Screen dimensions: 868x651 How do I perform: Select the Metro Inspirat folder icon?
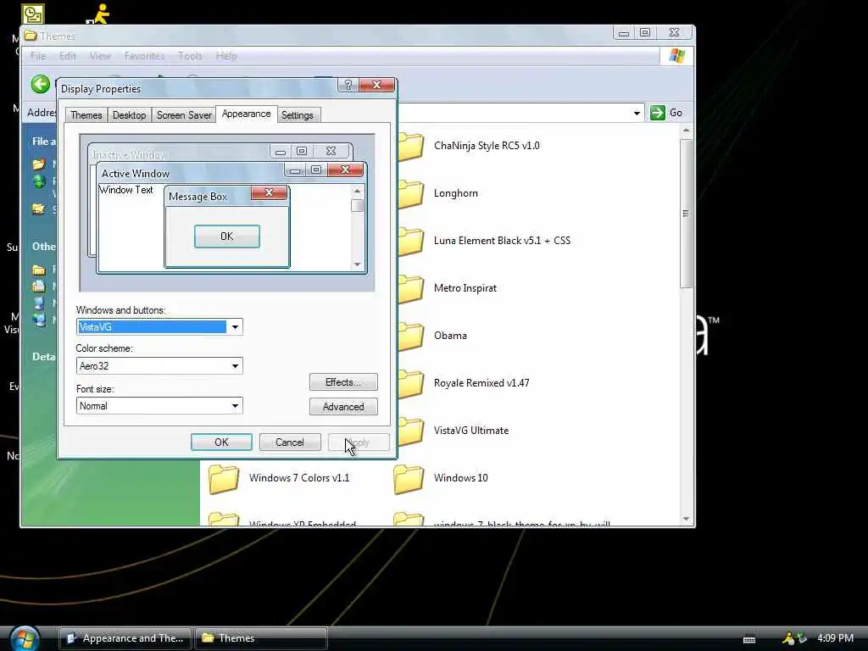(411, 289)
